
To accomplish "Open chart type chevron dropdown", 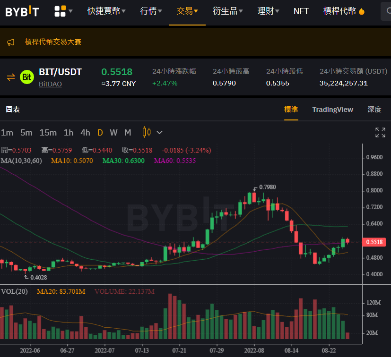I will pyautogui.click(x=160, y=133).
